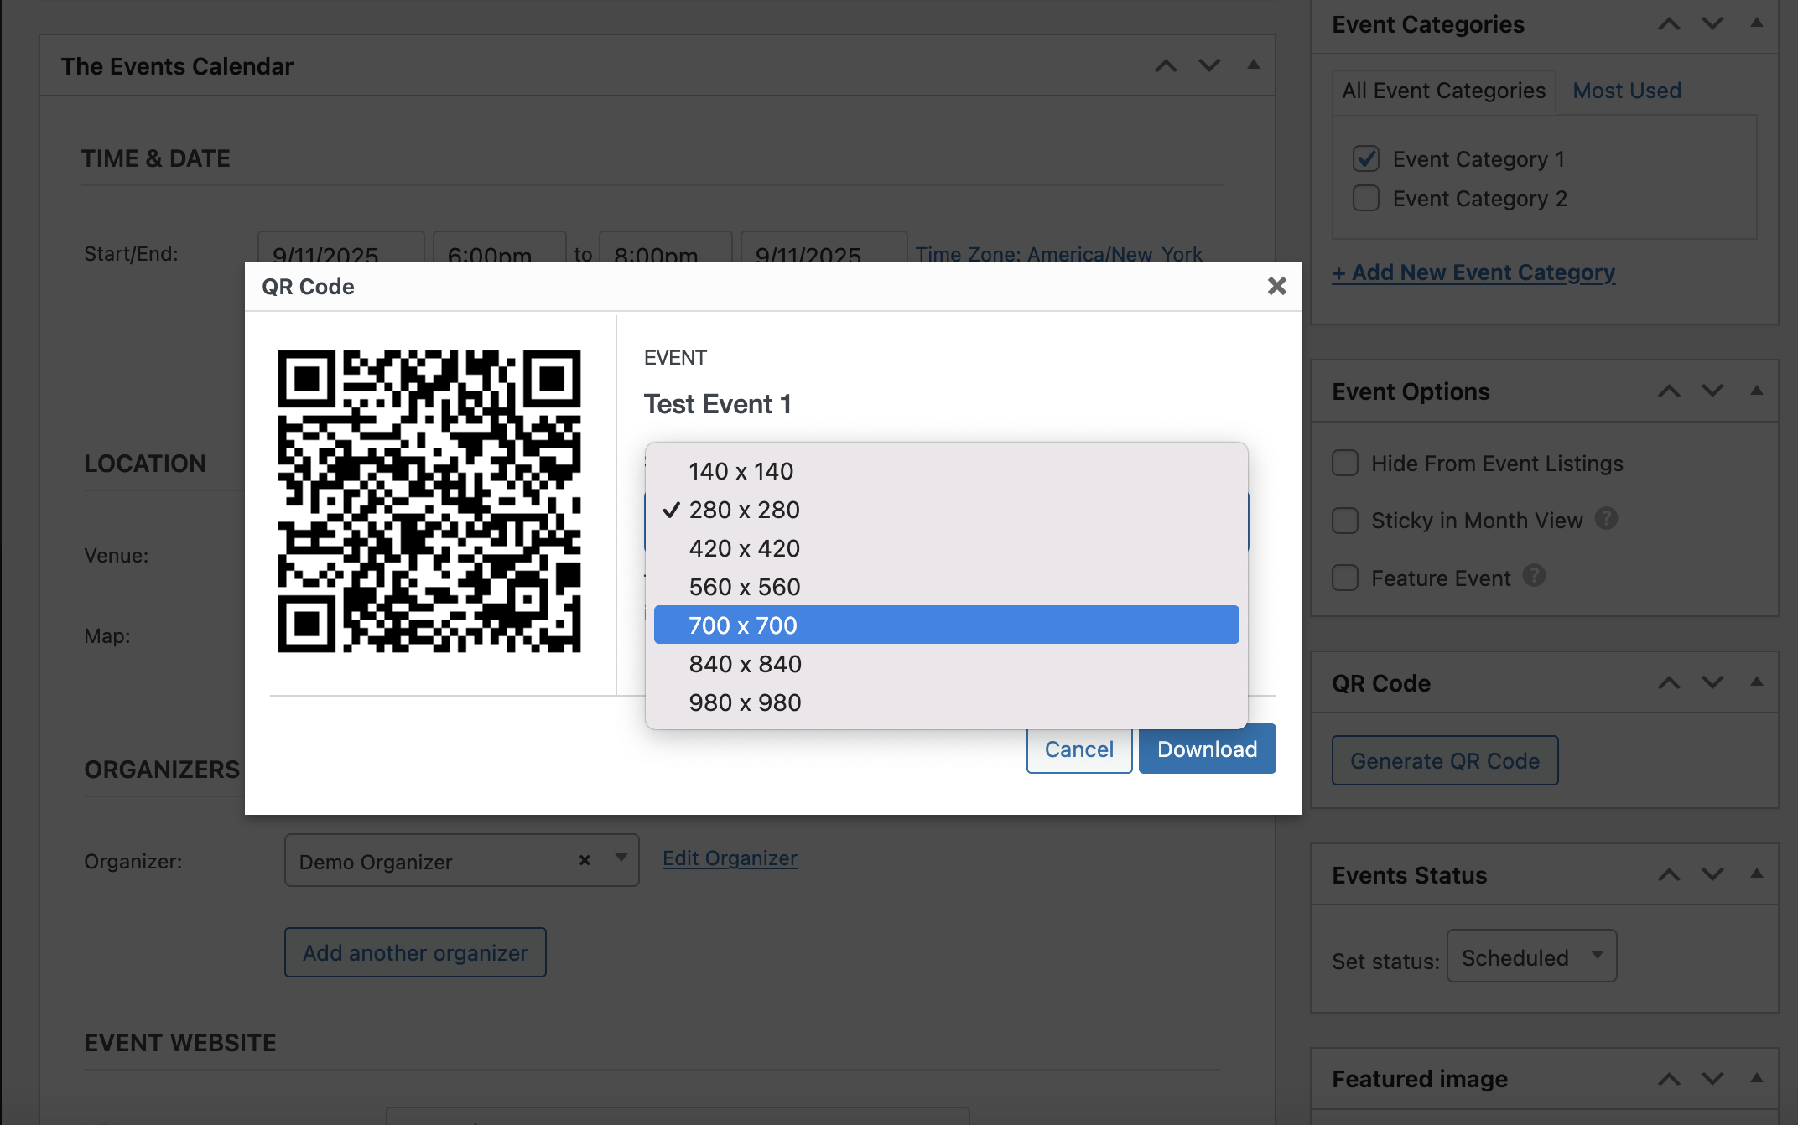This screenshot has width=1798, height=1125.
Task: Move QR Code panel up
Action: 1669,683
